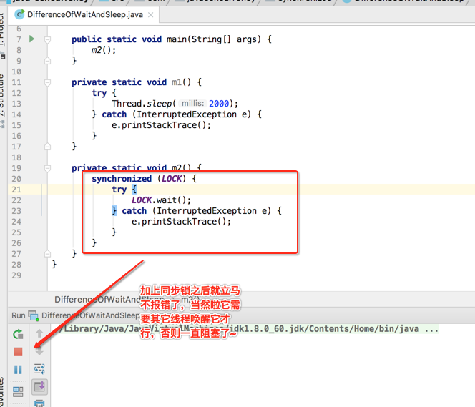Click 'Thread.sleep' on line 13
The width and height of the screenshot is (475, 407).
(142, 104)
